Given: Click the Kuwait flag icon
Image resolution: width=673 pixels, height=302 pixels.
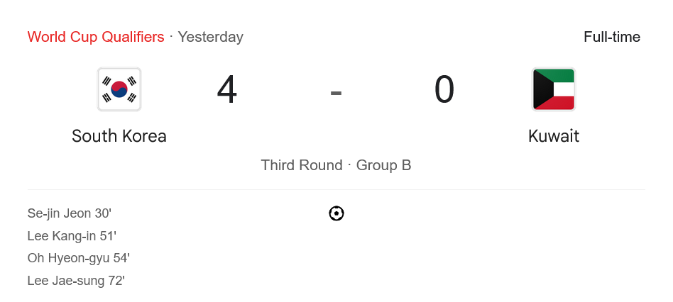Looking at the screenshot, I should point(553,89).
